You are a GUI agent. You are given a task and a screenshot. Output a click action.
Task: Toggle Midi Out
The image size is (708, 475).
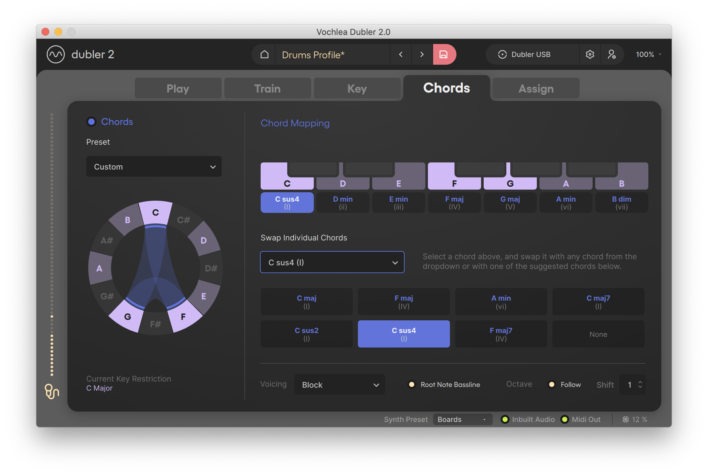pyautogui.click(x=565, y=419)
